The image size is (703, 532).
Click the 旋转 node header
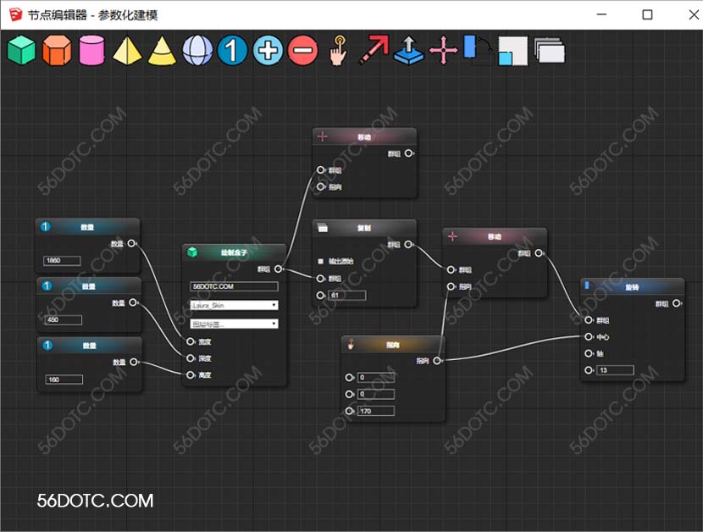pos(632,286)
